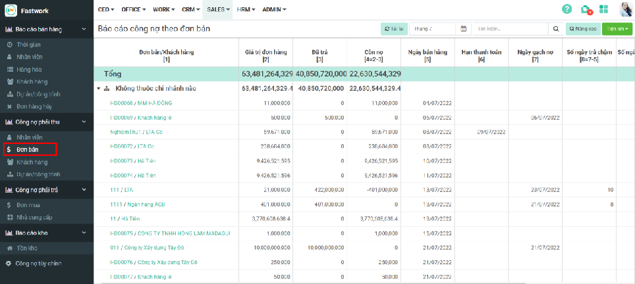This screenshot has height=284, width=635.
Task: Collapse the Báo cáo bán hàng section
Action: pos(84,30)
